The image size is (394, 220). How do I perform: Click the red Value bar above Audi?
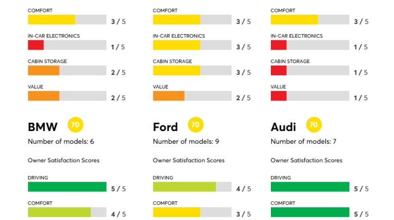click(279, 96)
